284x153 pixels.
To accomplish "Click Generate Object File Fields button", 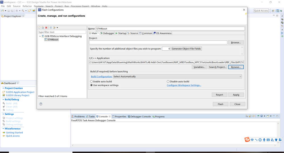I will [x=186, y=49].
